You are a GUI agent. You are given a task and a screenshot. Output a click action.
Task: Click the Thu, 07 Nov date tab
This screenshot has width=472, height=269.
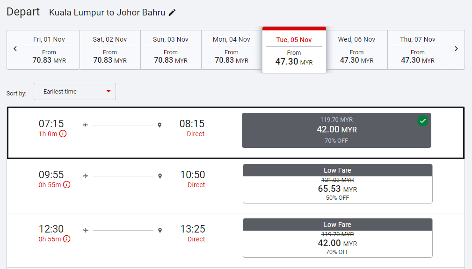click(417, 50)
